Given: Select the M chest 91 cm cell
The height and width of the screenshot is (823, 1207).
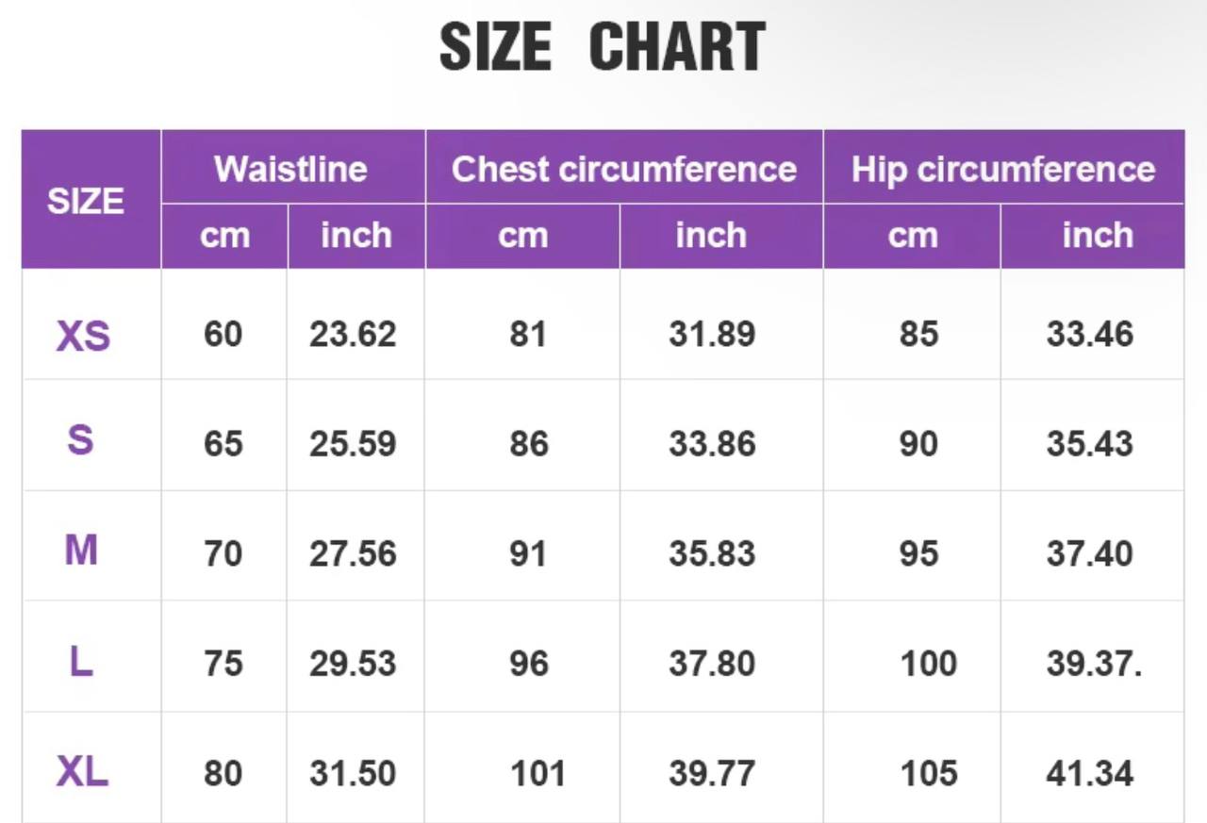Looking at the screenshot, I should tap(528, 553).
